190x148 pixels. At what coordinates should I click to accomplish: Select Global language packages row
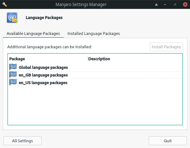click(95, 67)
